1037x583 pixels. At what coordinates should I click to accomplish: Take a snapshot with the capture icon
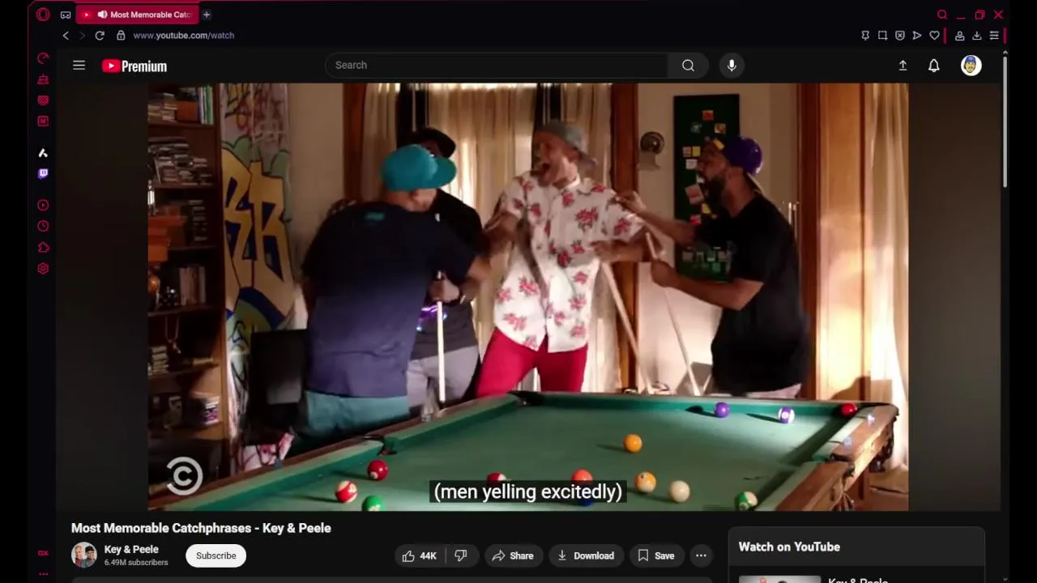[x=882, y=36]
